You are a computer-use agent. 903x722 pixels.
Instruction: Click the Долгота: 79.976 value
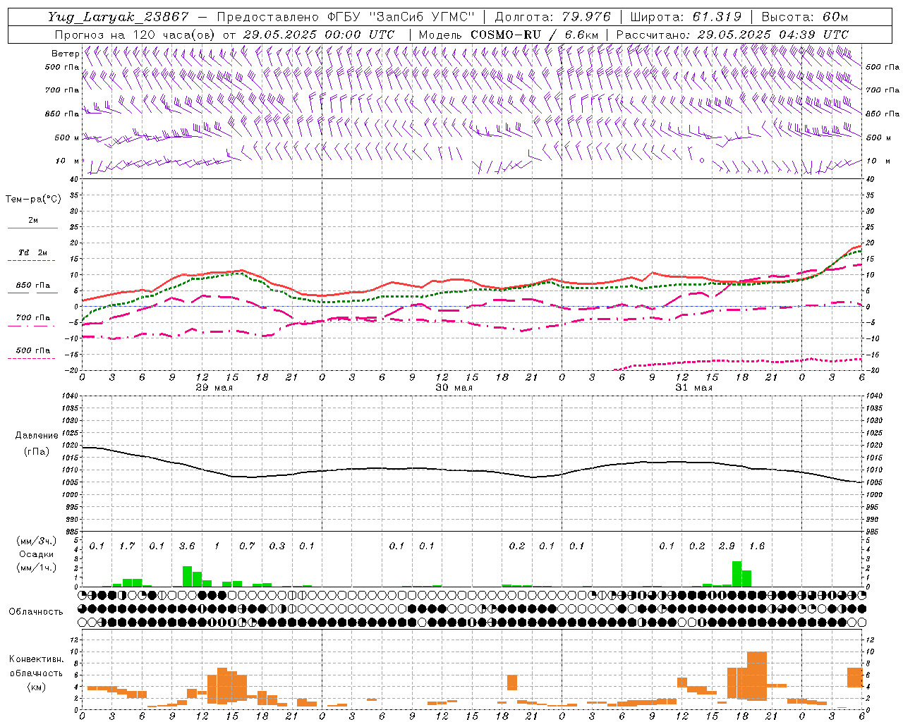coord(552,17)
